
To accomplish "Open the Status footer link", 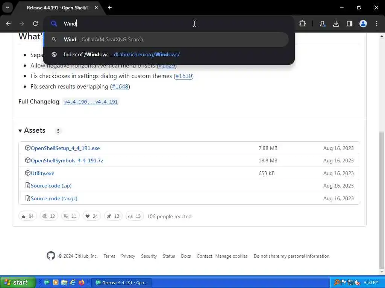I will tap(169, 256).
